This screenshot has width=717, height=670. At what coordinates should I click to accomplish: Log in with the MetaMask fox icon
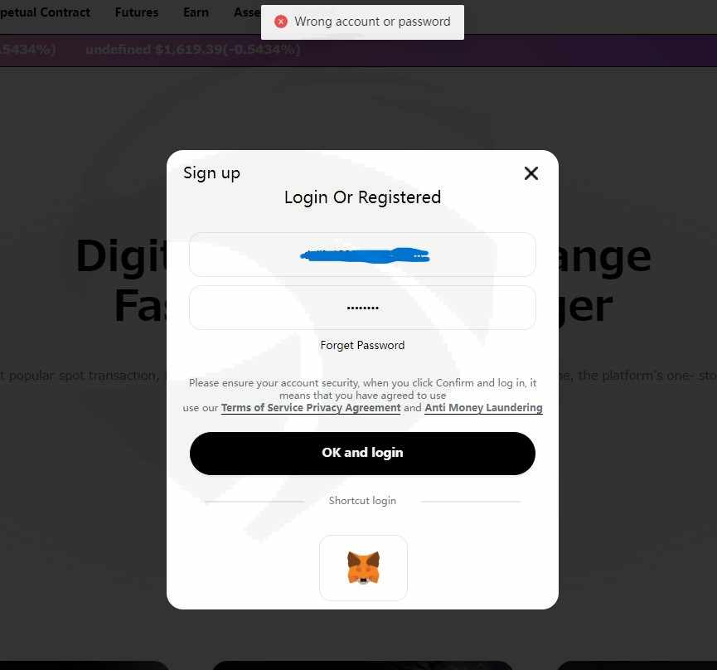pos(363,567)
